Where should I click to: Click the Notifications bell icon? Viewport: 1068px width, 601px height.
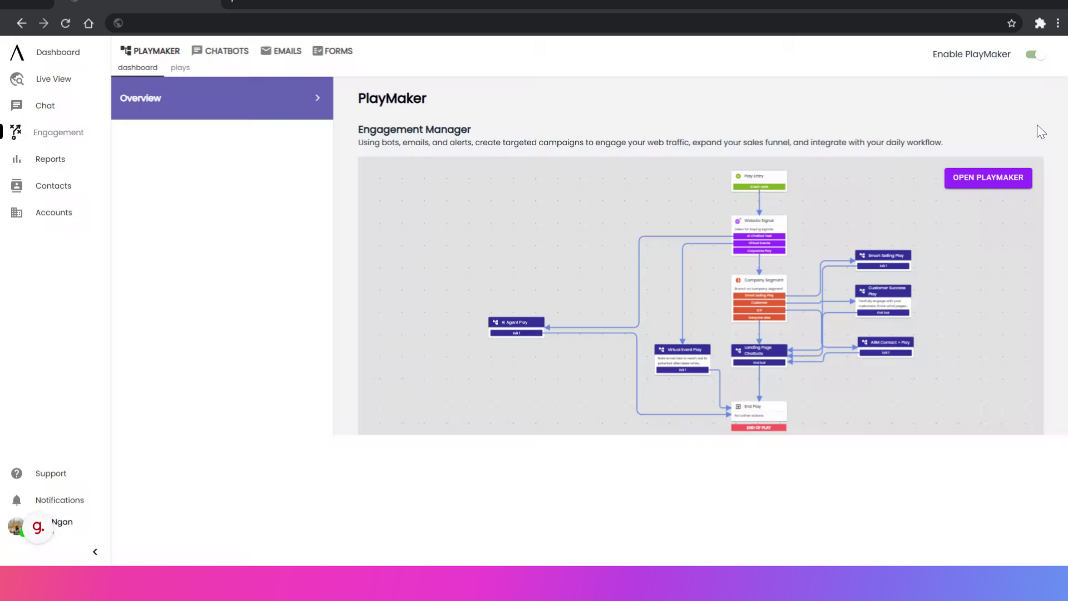coord(17,500)
